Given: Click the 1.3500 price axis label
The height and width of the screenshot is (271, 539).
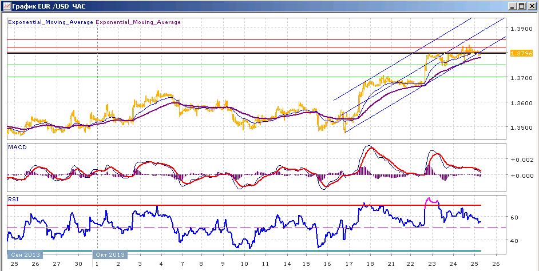Looking at the screenshot, I should [x=521, y=127].
